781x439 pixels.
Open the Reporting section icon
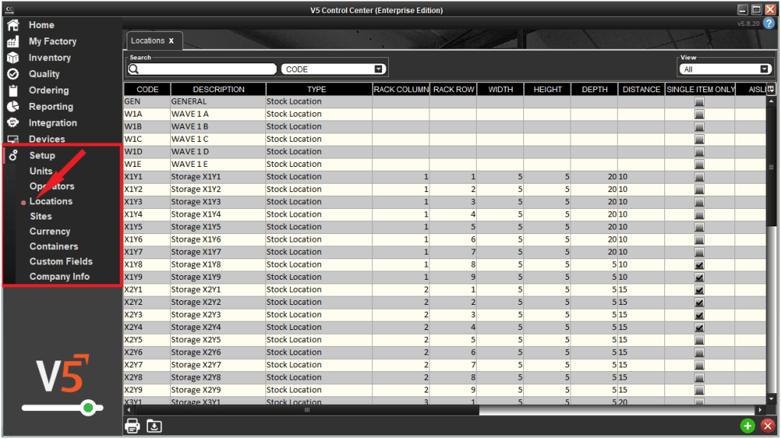click(x=12, y=106)
